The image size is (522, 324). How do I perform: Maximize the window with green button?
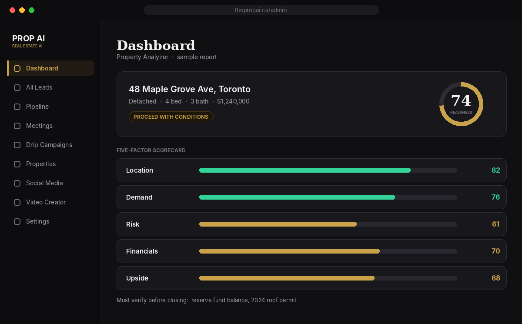click(x=32, y=10)
